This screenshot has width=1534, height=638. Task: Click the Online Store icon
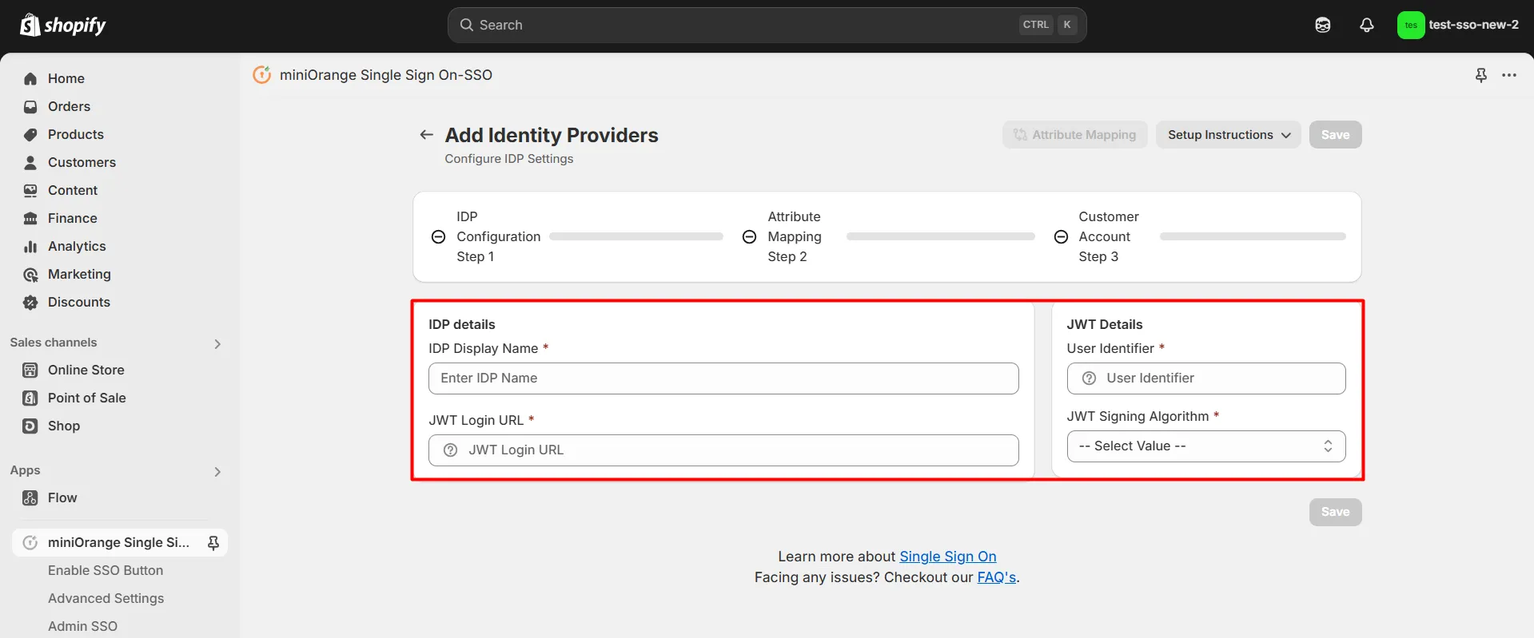coord(30,370)
